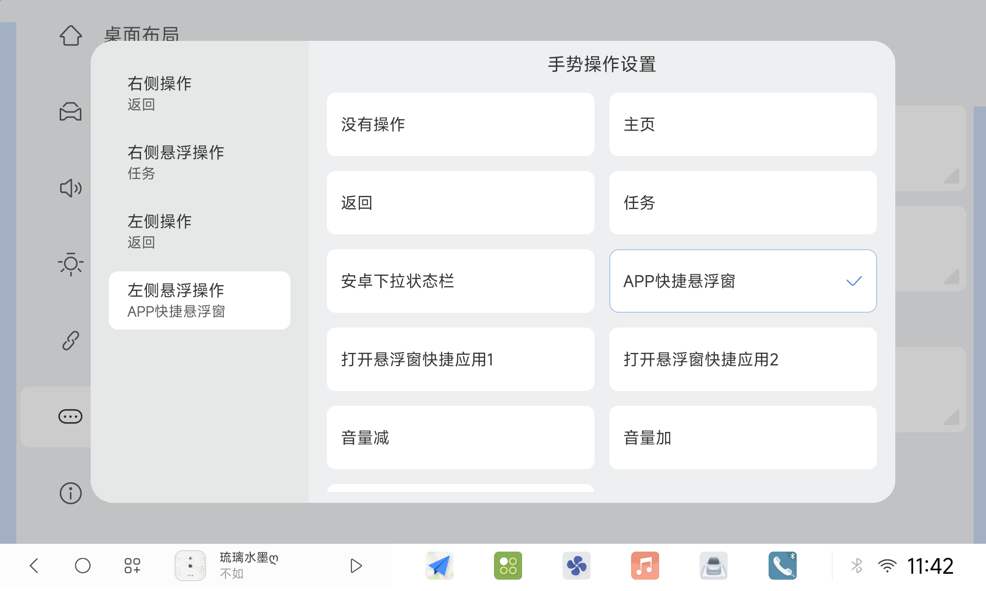Open the music album thumbnail
This screenshot has height=591, width=986.
pos(190,565)
